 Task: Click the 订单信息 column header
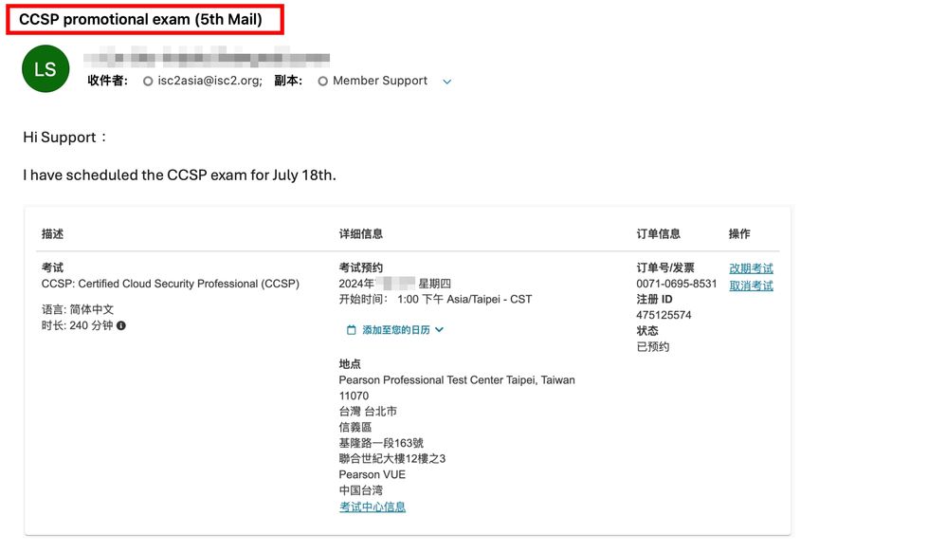pos(658,233)
